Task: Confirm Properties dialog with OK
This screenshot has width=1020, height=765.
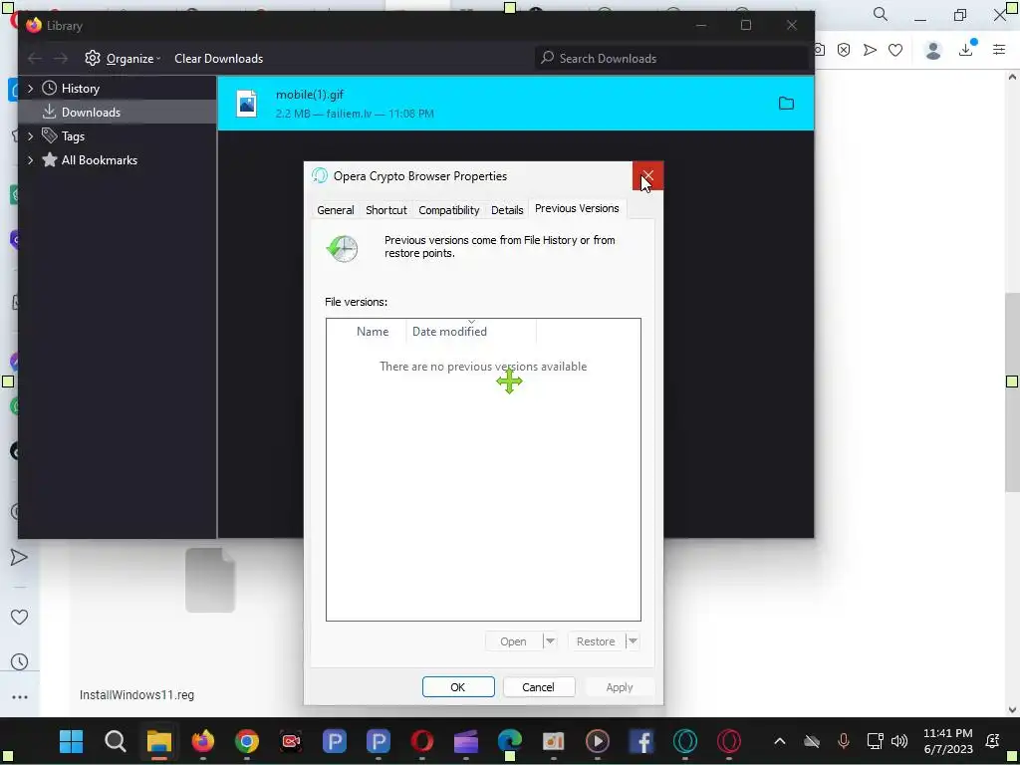Action: coord(458,687)
